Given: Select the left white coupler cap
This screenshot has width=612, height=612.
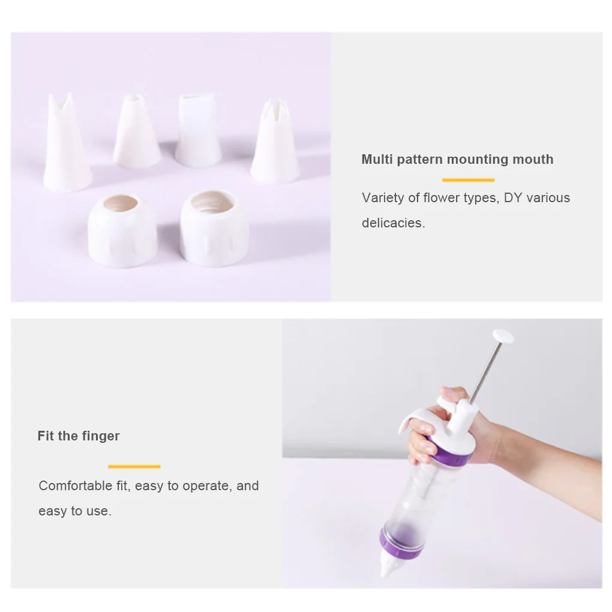Looking at the screenshot, I should [x=122, y=231].
